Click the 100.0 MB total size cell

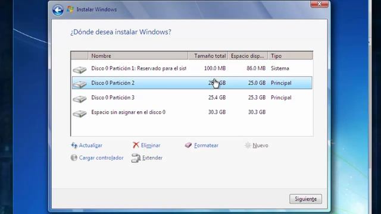[215, 68]
